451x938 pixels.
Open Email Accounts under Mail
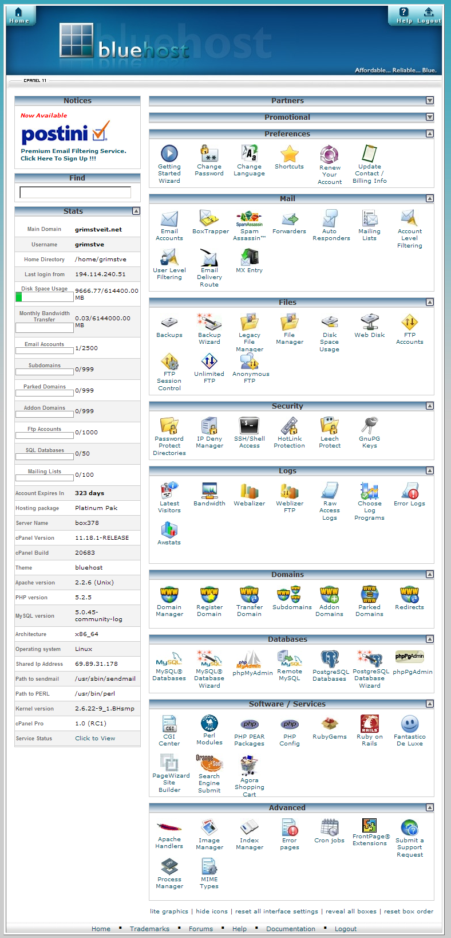point(169,226)
